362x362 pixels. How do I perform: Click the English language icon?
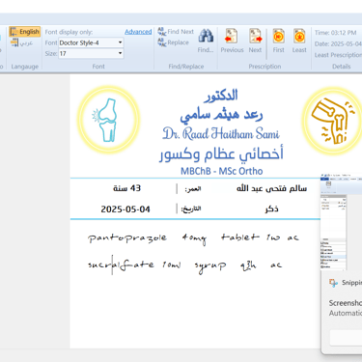(14, 32)
